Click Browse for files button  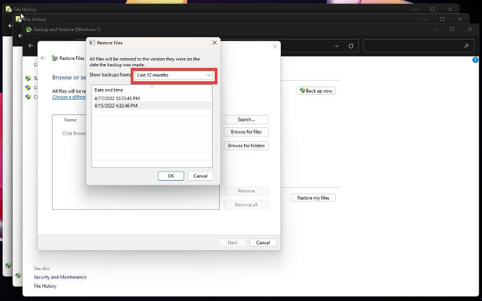(246, 132)
